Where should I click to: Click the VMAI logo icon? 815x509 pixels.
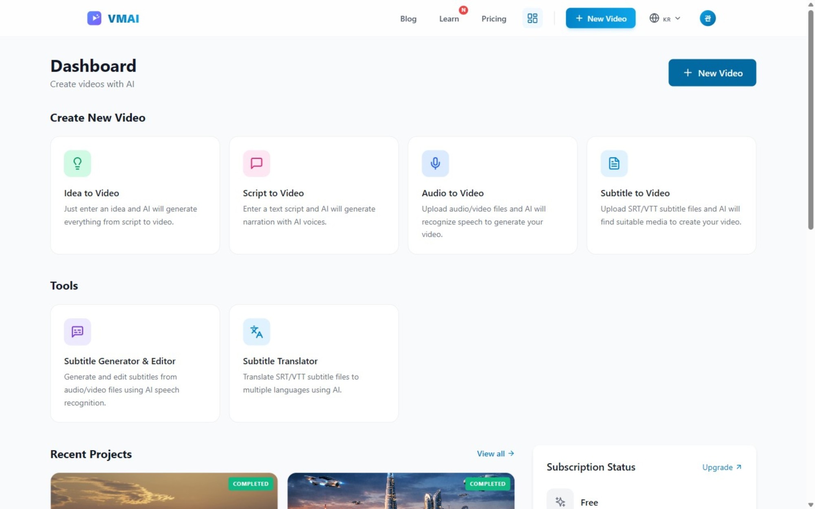tap(94, 18)
